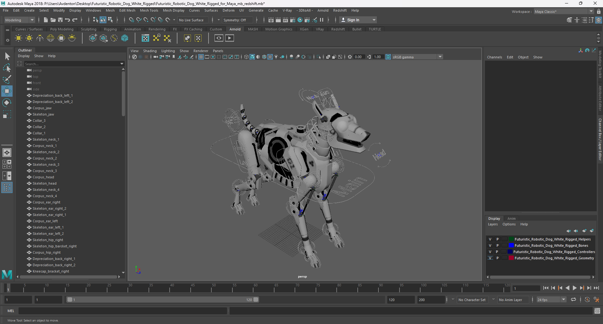Toggle visibility of Rigged_Controllers layer
Viewport: 603px width, 324px height.
pyautogui.click(x=490, y=252)
